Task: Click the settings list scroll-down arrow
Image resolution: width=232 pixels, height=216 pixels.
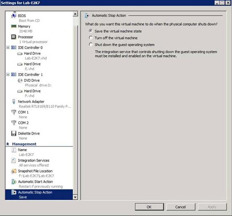Action: [x=76, y=197]
